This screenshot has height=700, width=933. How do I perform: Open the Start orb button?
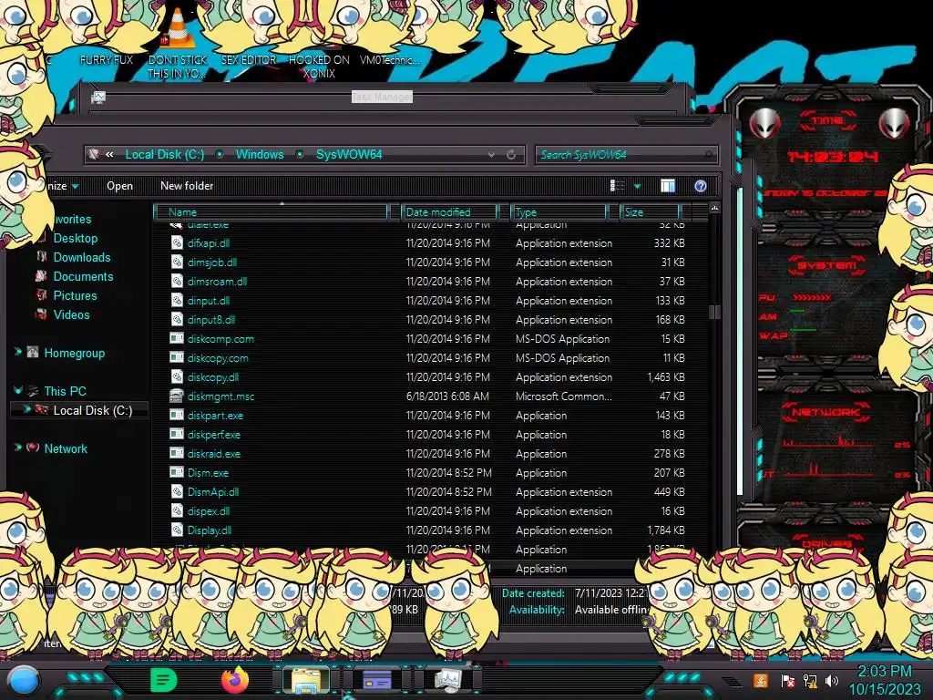[x=24, y=682]
